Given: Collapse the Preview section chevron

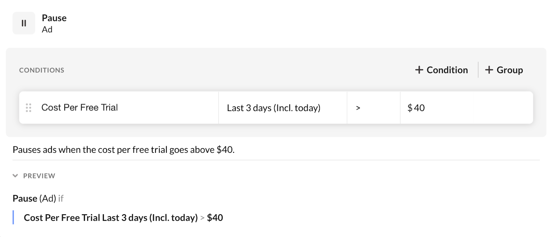Looking at the screenshot, I should coord(15,176).
